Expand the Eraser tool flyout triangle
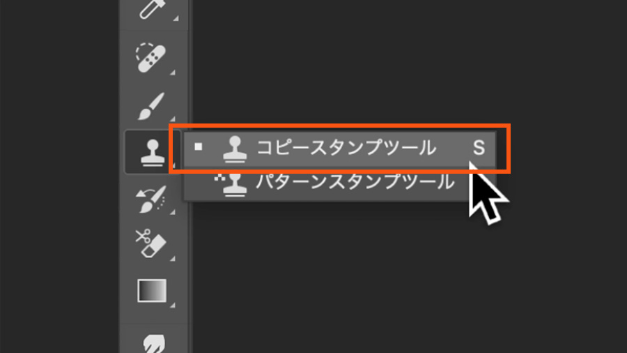The width and height of the screenshot is (627, 353). [x=172, y=259]
